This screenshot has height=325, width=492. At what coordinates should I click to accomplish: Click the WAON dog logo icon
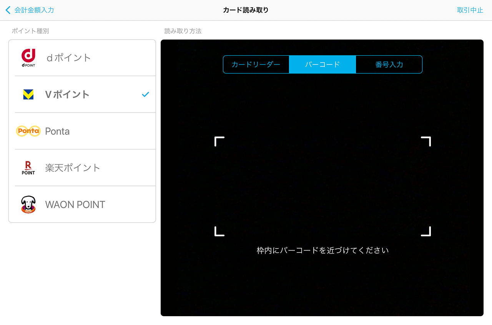click(x=28, y=204)
